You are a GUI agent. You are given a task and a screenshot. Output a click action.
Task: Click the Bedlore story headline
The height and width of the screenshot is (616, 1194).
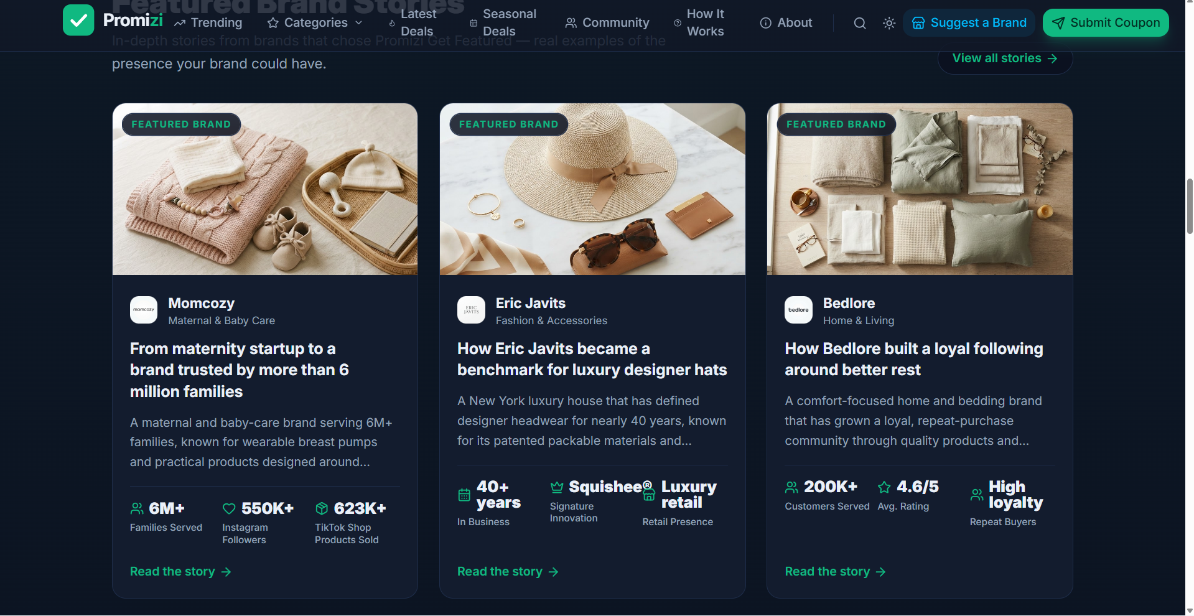tap(914, 360)
